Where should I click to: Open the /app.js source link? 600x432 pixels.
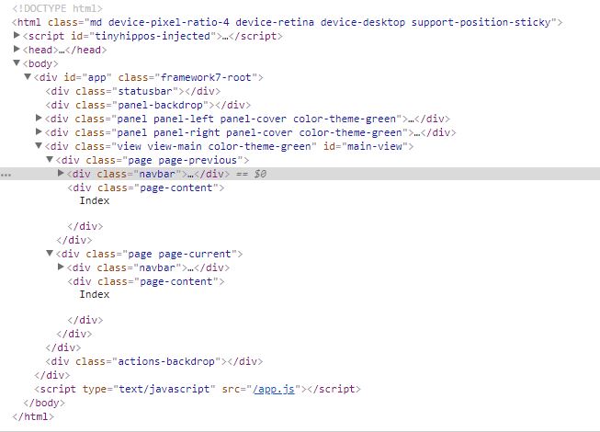(x=274, y=389)
